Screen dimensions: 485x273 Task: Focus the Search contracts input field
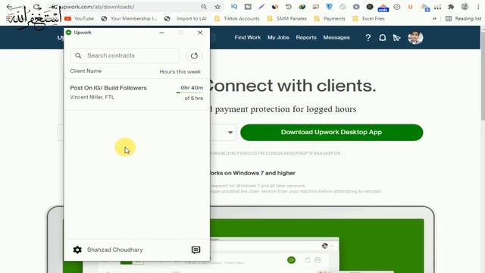[125, 55]
